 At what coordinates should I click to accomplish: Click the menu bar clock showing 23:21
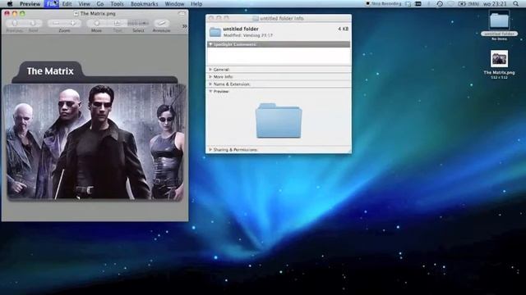[x=495, y=3]
